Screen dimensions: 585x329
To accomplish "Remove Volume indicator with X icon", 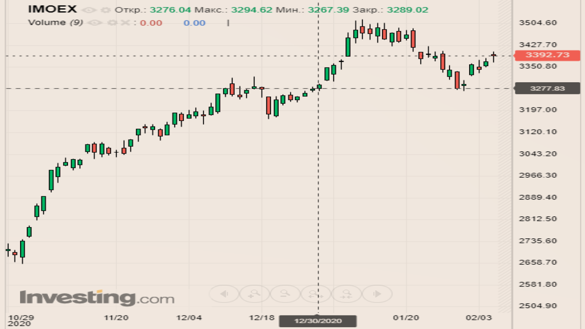I will [x=125, y=23].
